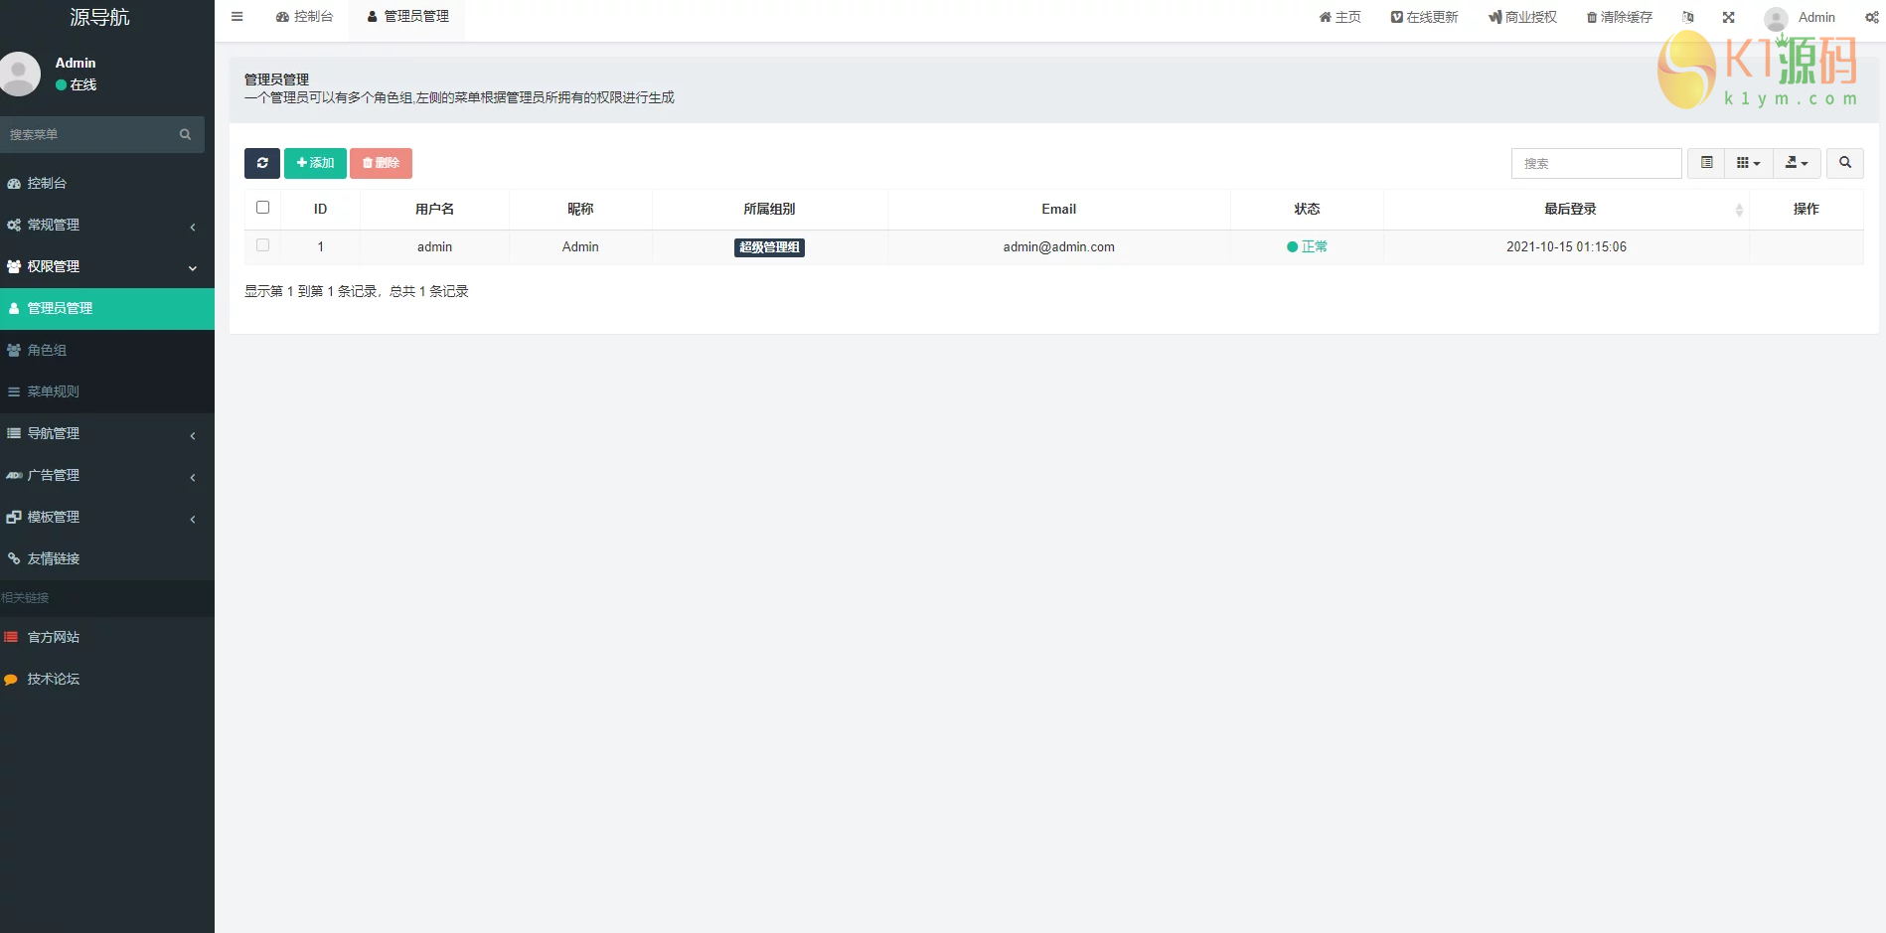This screenshot has width=1886, height=933.
Task: Expand the 常规管理 menu
Action: (107, 225)
